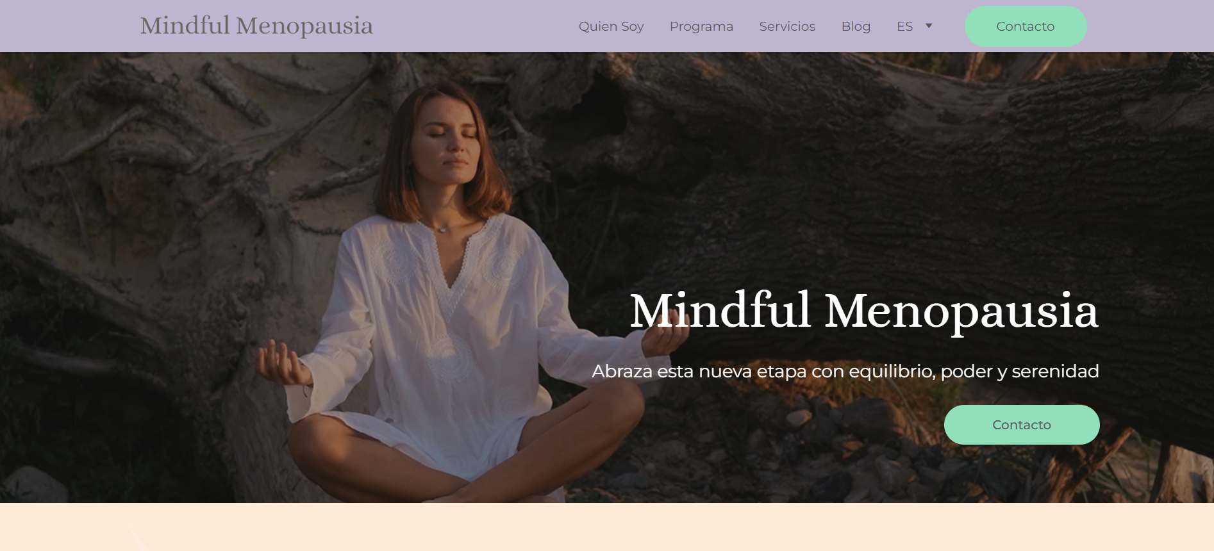1214x551 pixels.
Task: Select the ES language label
Action: [x=904, y=26]
